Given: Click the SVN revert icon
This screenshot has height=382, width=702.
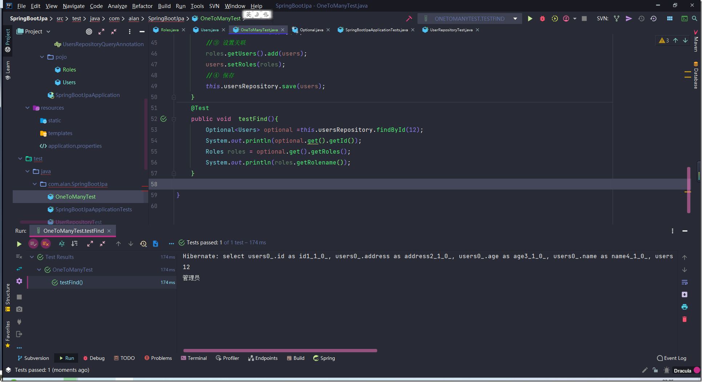Looking at the screenshot, I should click(x=653, y=19).
